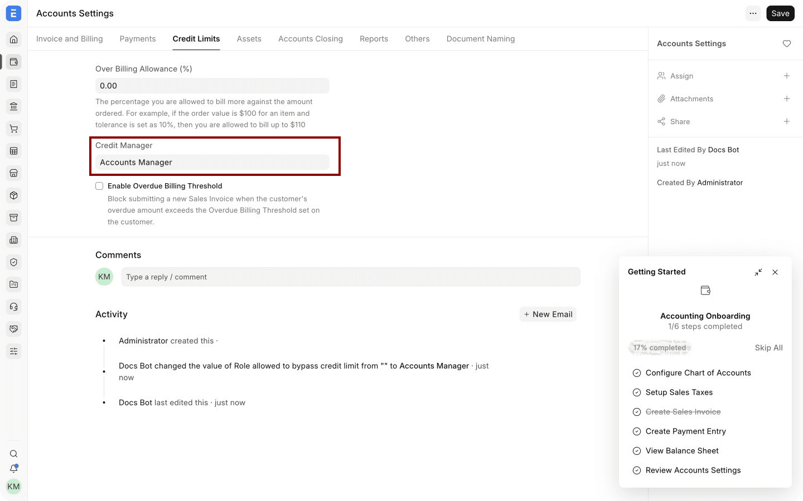Click Skip All in onboarding
Screen dimensions: 803x501
pos(769,348)
